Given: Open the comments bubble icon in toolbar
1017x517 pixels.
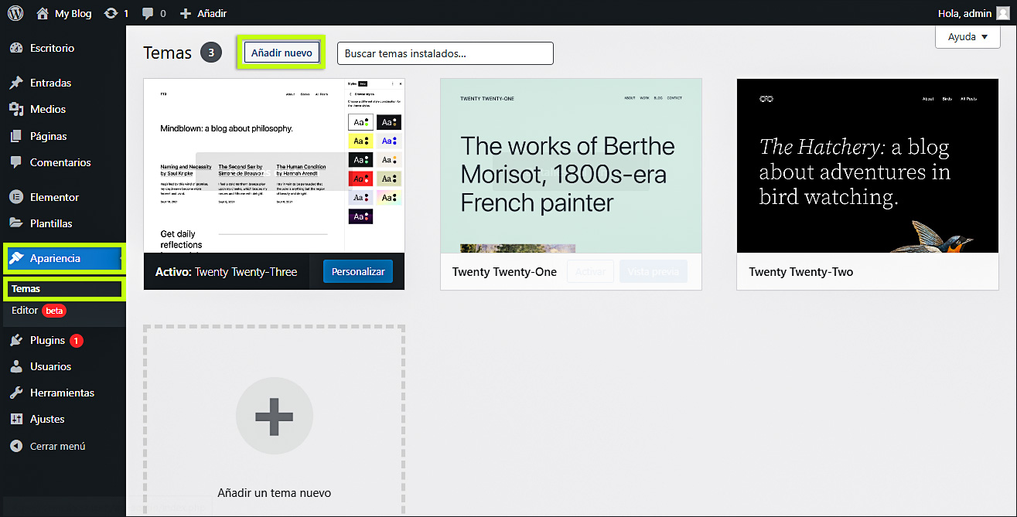Looking at the screenshot, I should pyautogui.click(x=147, y=13).
